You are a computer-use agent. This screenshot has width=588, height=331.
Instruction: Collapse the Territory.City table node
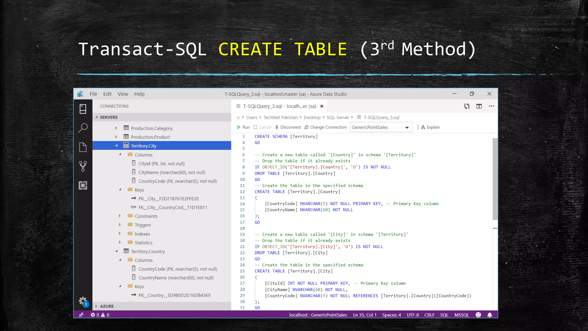point(116,146)
